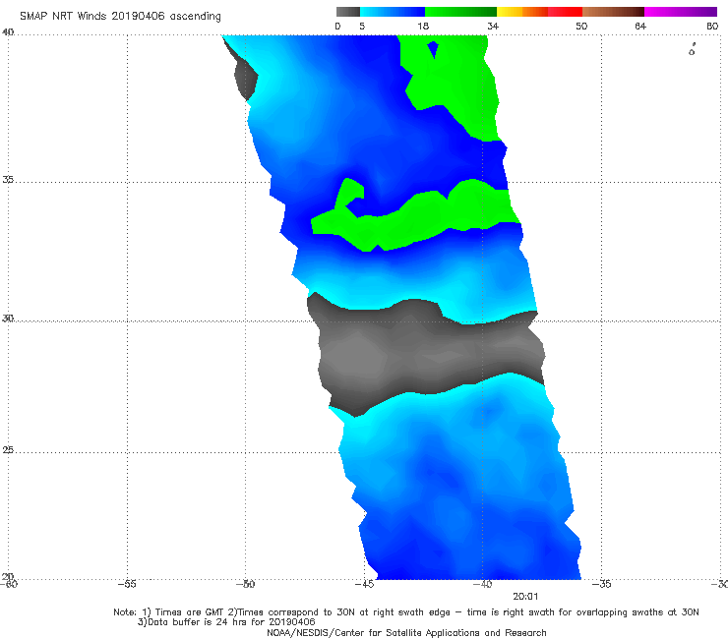
Task: Click the color bar label '18'
Action: coord(423,26)
